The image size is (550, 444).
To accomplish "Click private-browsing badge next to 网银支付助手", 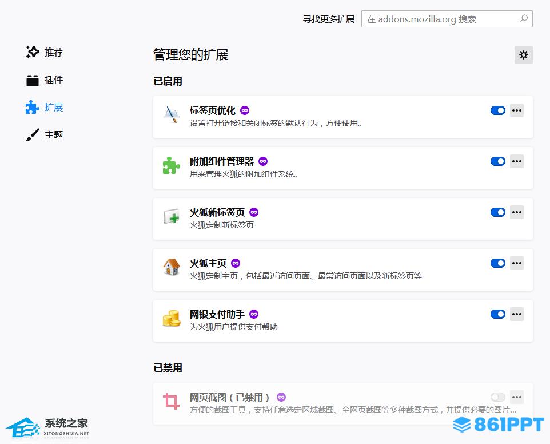I will (x=254, y=314).
